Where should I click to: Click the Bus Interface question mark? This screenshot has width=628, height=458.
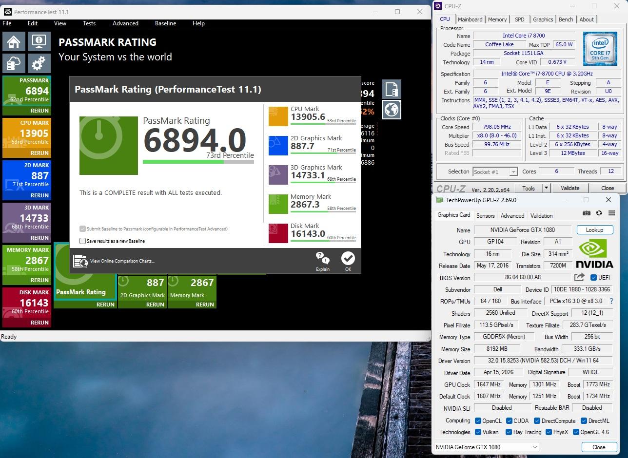pyautogui.click(x=611, y=301)
